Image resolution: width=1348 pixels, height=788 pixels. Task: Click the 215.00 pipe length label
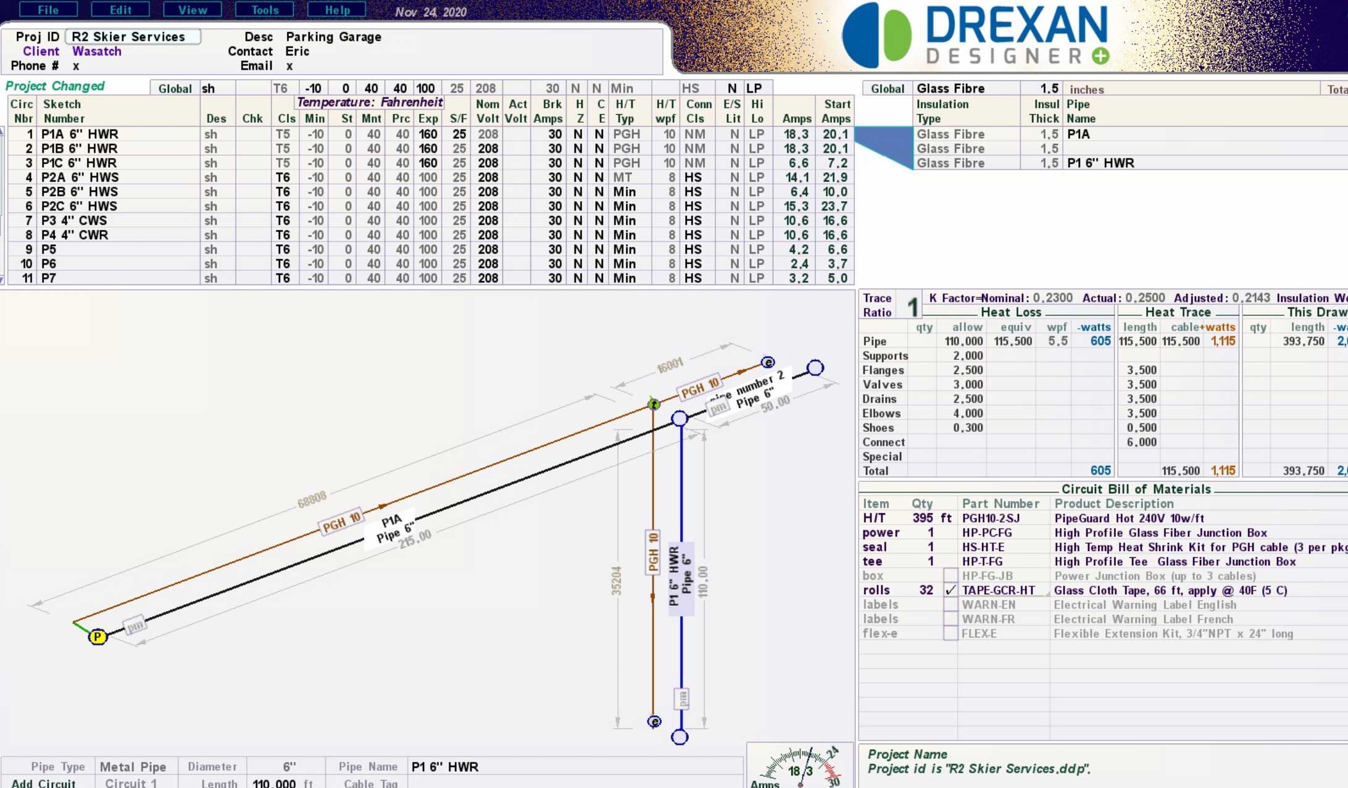[x=415, y=539]
